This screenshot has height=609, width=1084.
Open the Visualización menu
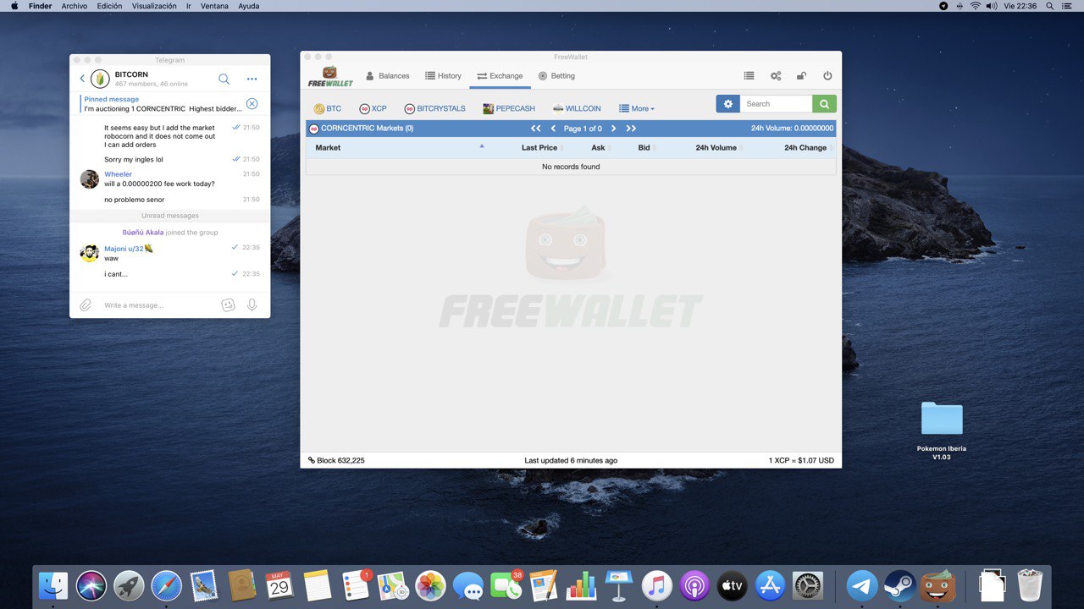click(x=154, y=6)
